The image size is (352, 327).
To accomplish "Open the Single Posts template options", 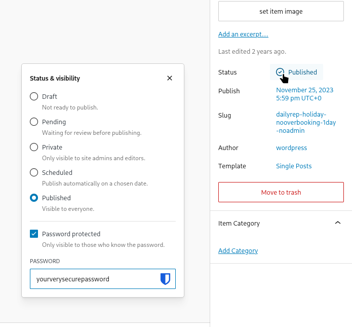I will [x=294, y=166].
